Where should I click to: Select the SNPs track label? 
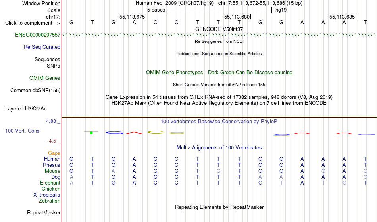pyautogui.click(x=54, y=66)
